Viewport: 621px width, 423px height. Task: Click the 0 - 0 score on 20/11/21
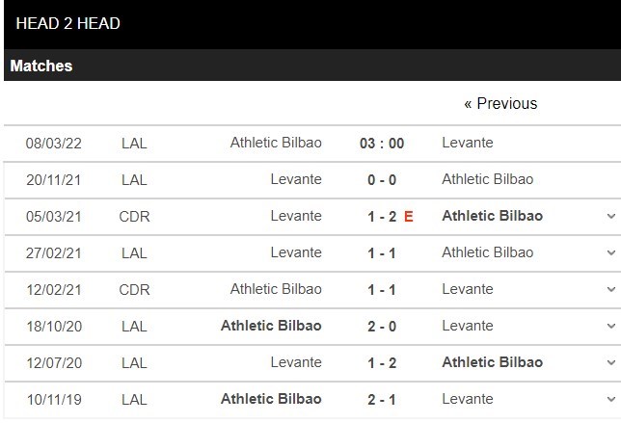[382, 179]
